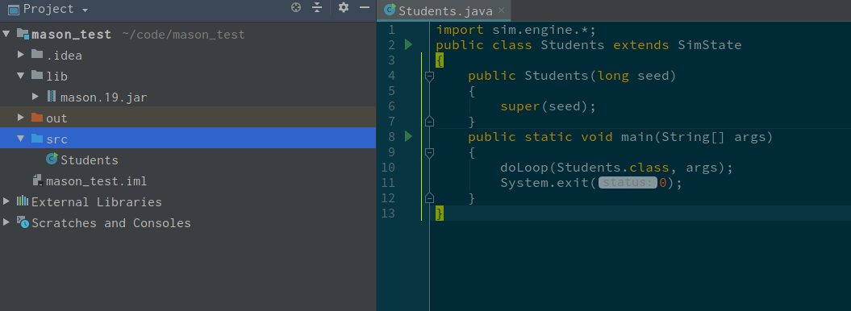Click the mason.19.jar archive icon
This screenshot has height=311, width=851.
coord(52,97)
